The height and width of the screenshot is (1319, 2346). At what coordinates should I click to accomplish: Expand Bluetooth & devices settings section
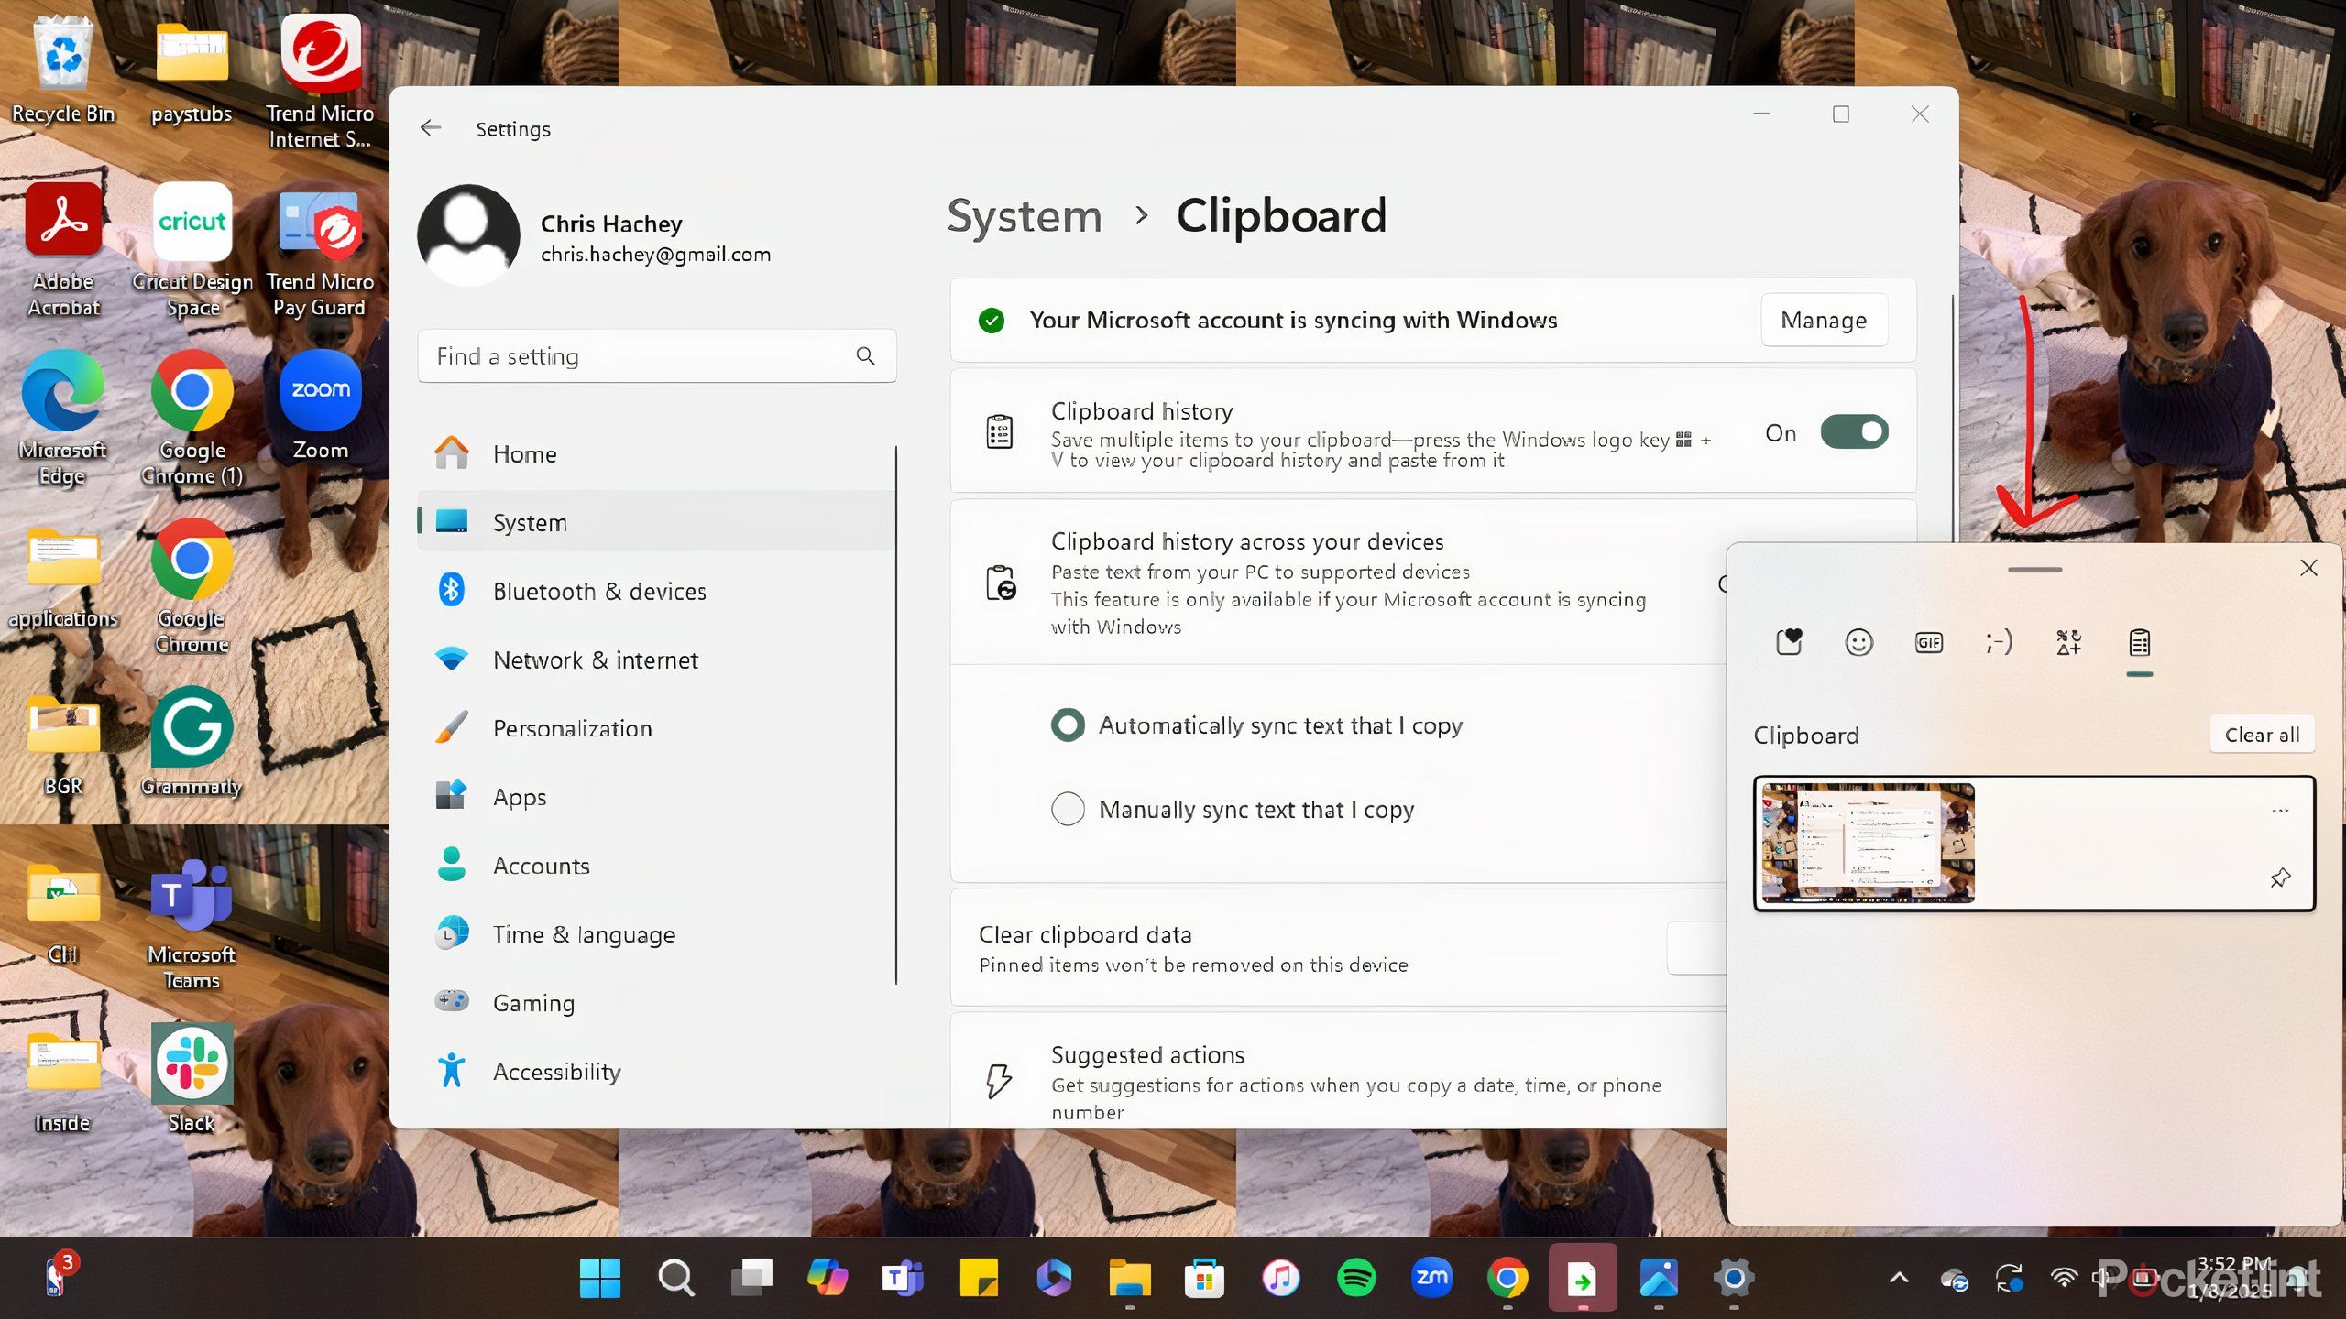599,590
